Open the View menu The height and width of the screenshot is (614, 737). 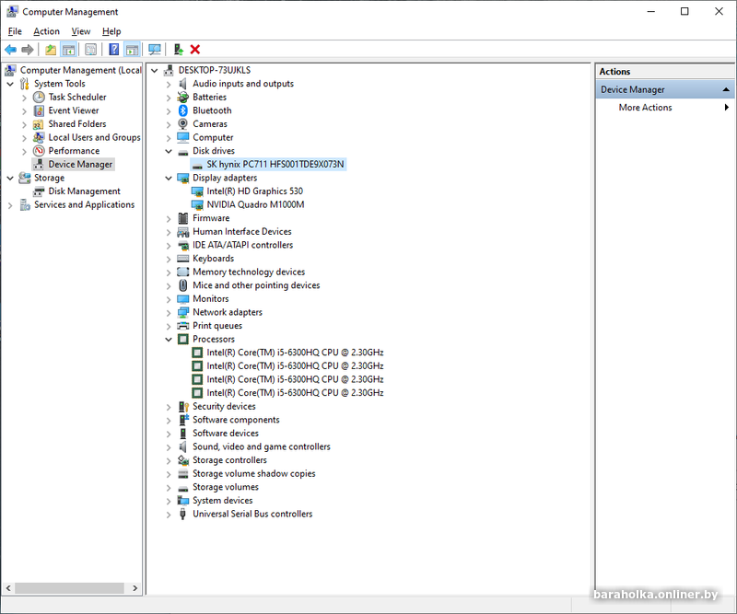(81, 31)
